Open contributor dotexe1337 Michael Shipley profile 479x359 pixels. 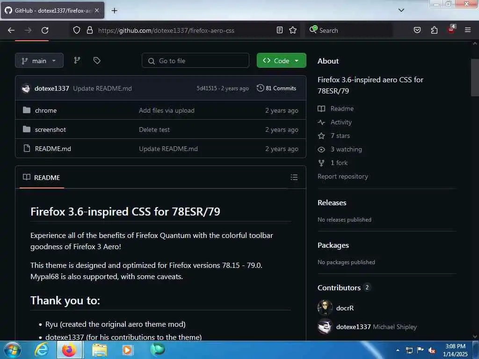click(377, 327)
